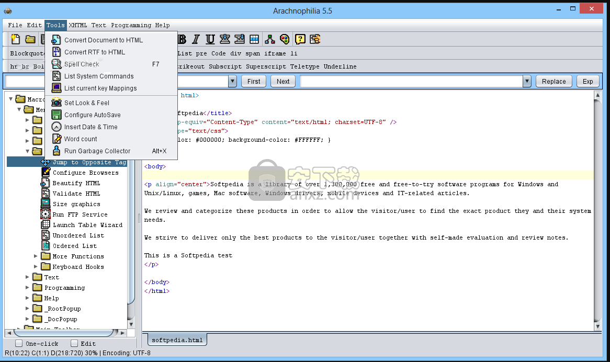Click the Validate HTML icon in tree

tap(46, 193)
